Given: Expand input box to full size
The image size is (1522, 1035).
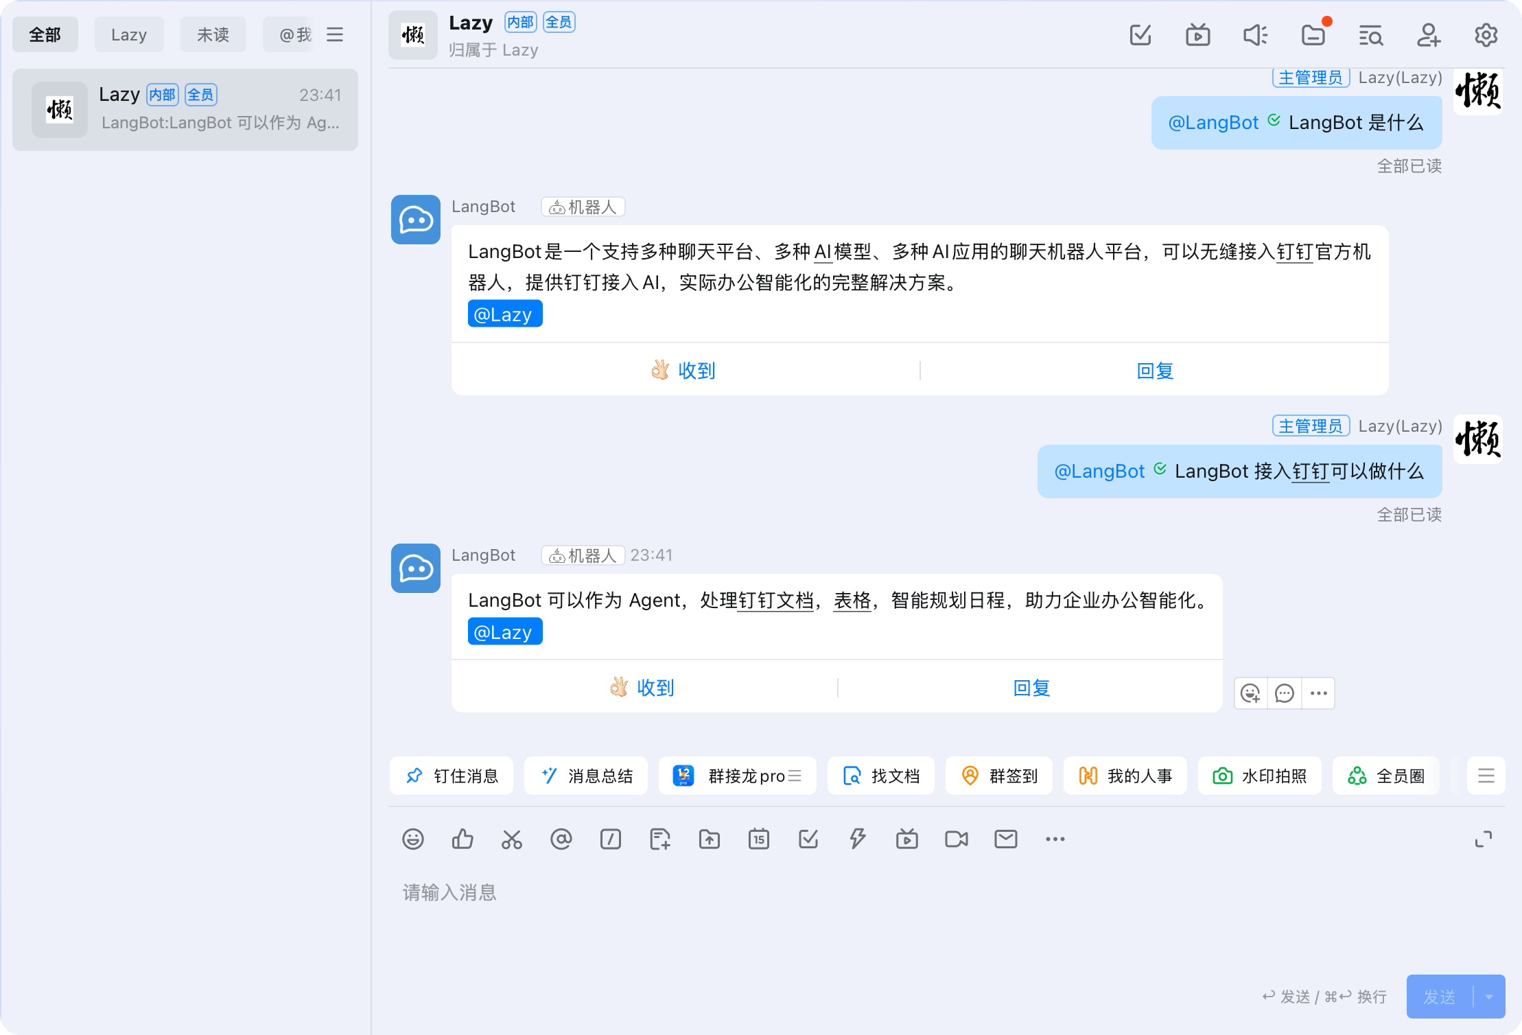Looking at the screenshot, I should click(x=1483, y=839).
